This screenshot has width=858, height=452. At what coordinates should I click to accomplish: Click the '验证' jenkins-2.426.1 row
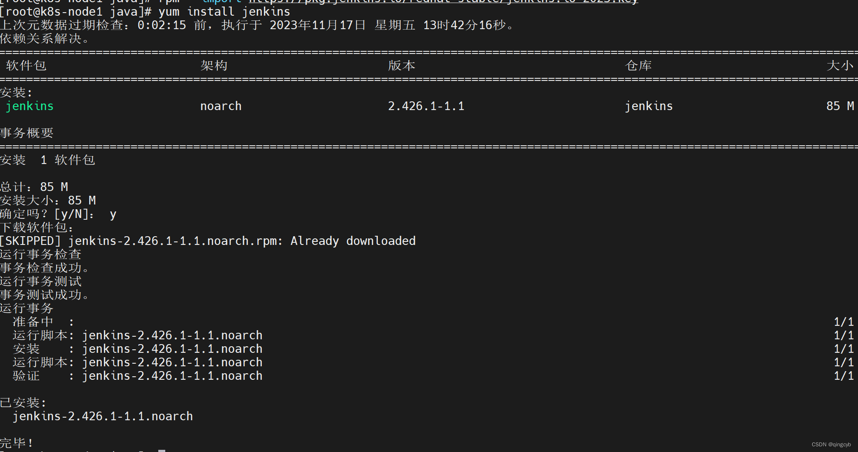(x=433, y=376)
